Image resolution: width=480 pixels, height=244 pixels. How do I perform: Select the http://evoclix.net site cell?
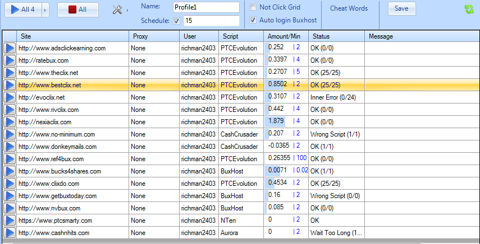coord(72,97)
